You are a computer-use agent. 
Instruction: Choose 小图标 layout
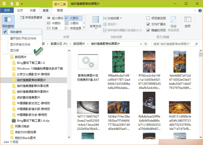(x=72, y=23)
